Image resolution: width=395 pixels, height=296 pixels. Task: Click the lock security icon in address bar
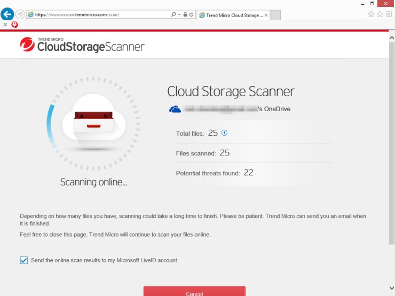(185, 14)
